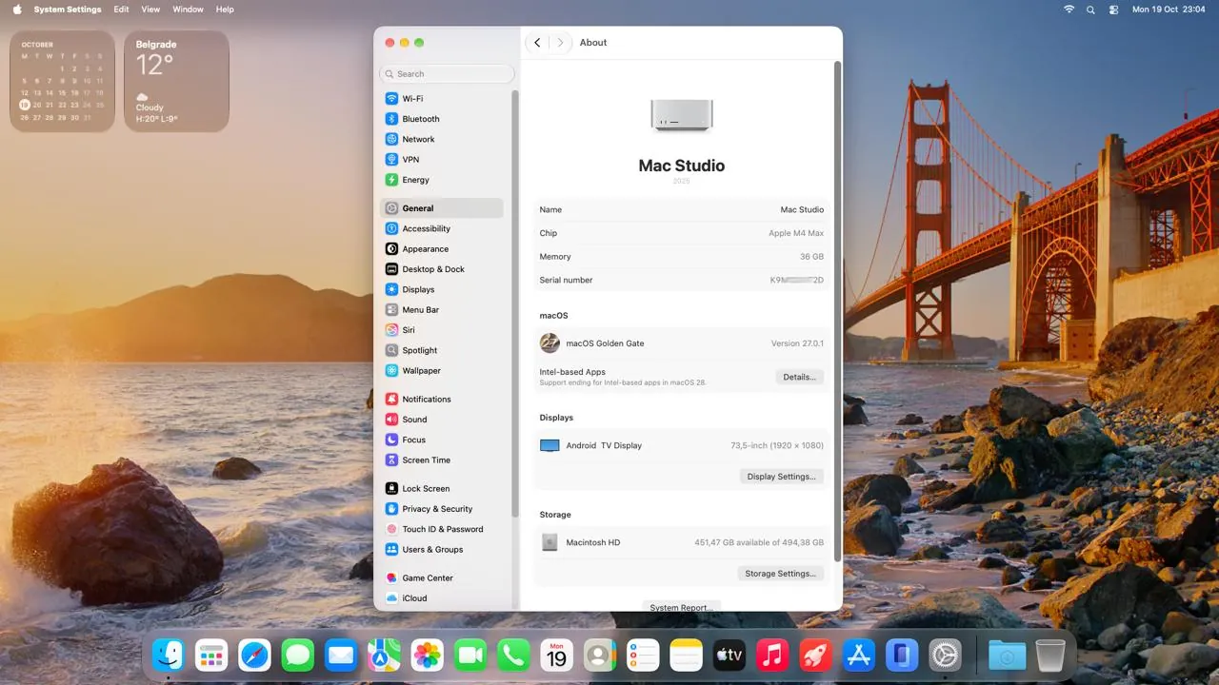Click the back navigation chevron

[537, 43]
